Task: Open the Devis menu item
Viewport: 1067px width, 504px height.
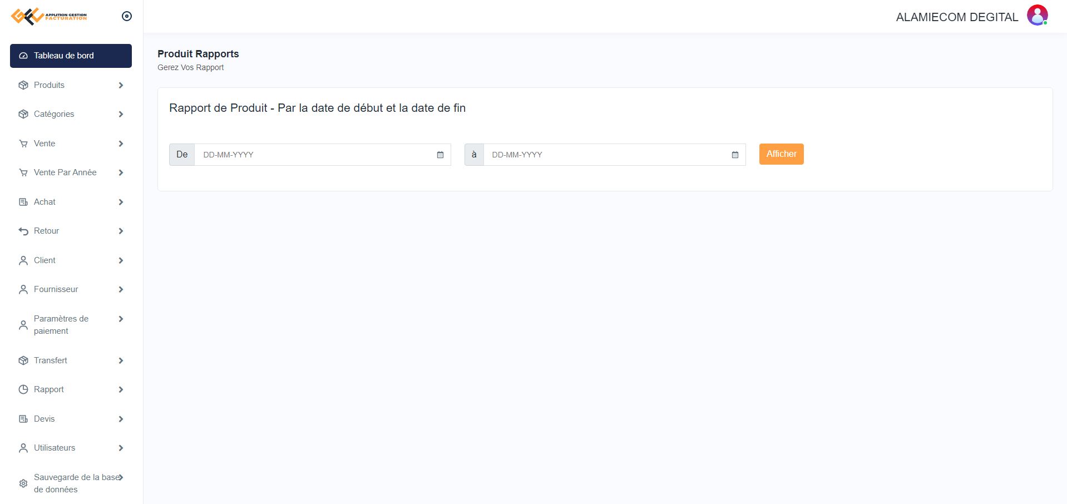Action: coord(45,419)
